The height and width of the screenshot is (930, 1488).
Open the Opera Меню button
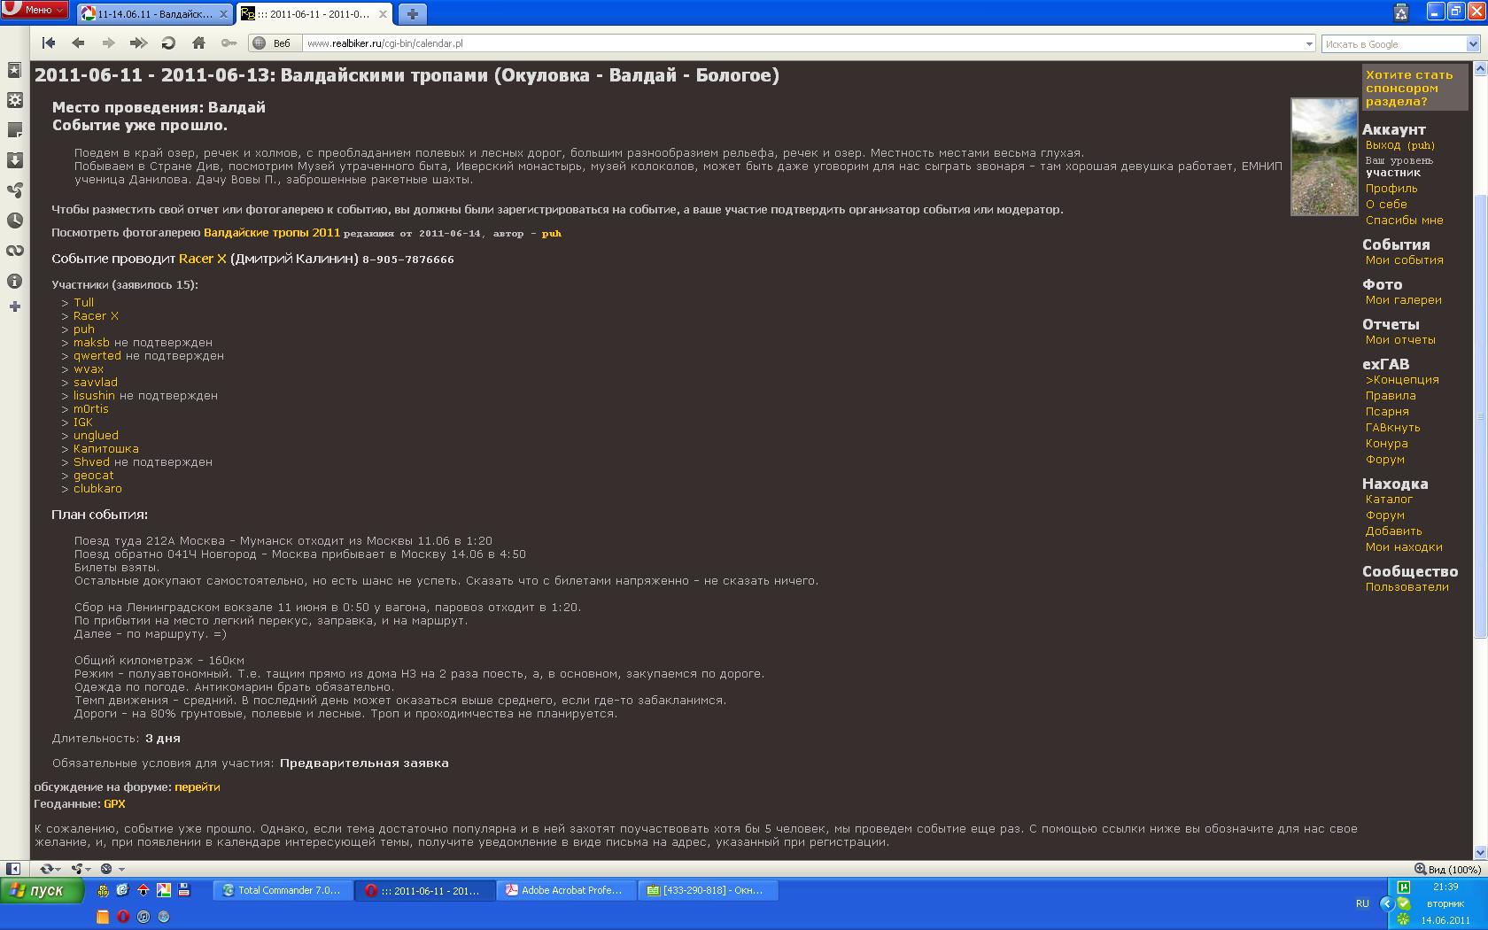pos(35,10)
